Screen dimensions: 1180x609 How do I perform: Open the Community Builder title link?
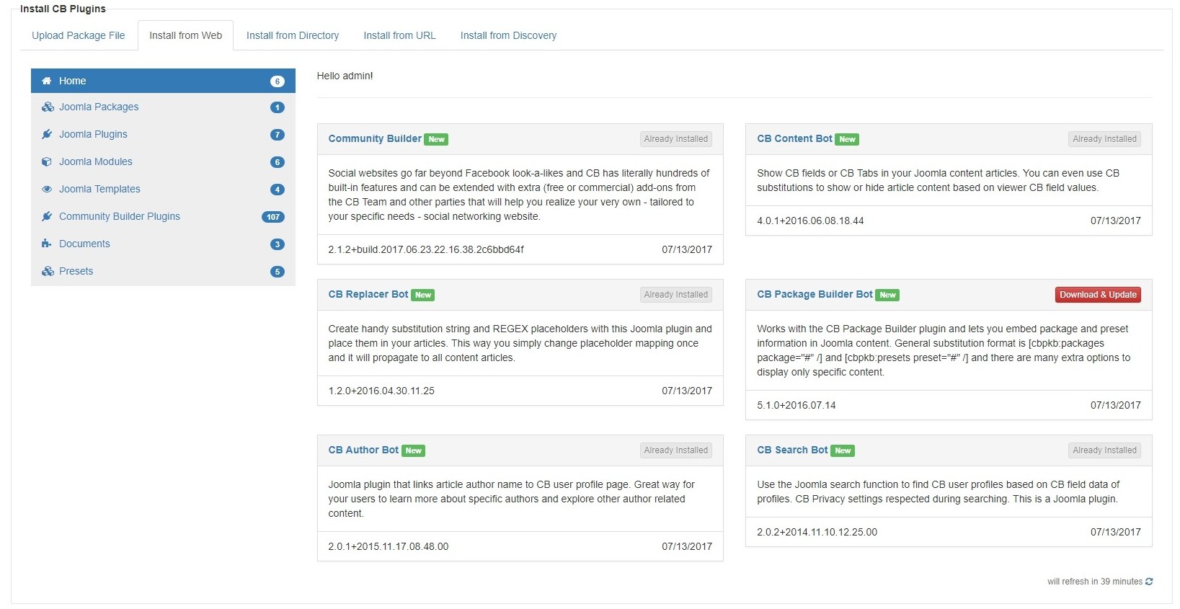click(x=375, y=138)
